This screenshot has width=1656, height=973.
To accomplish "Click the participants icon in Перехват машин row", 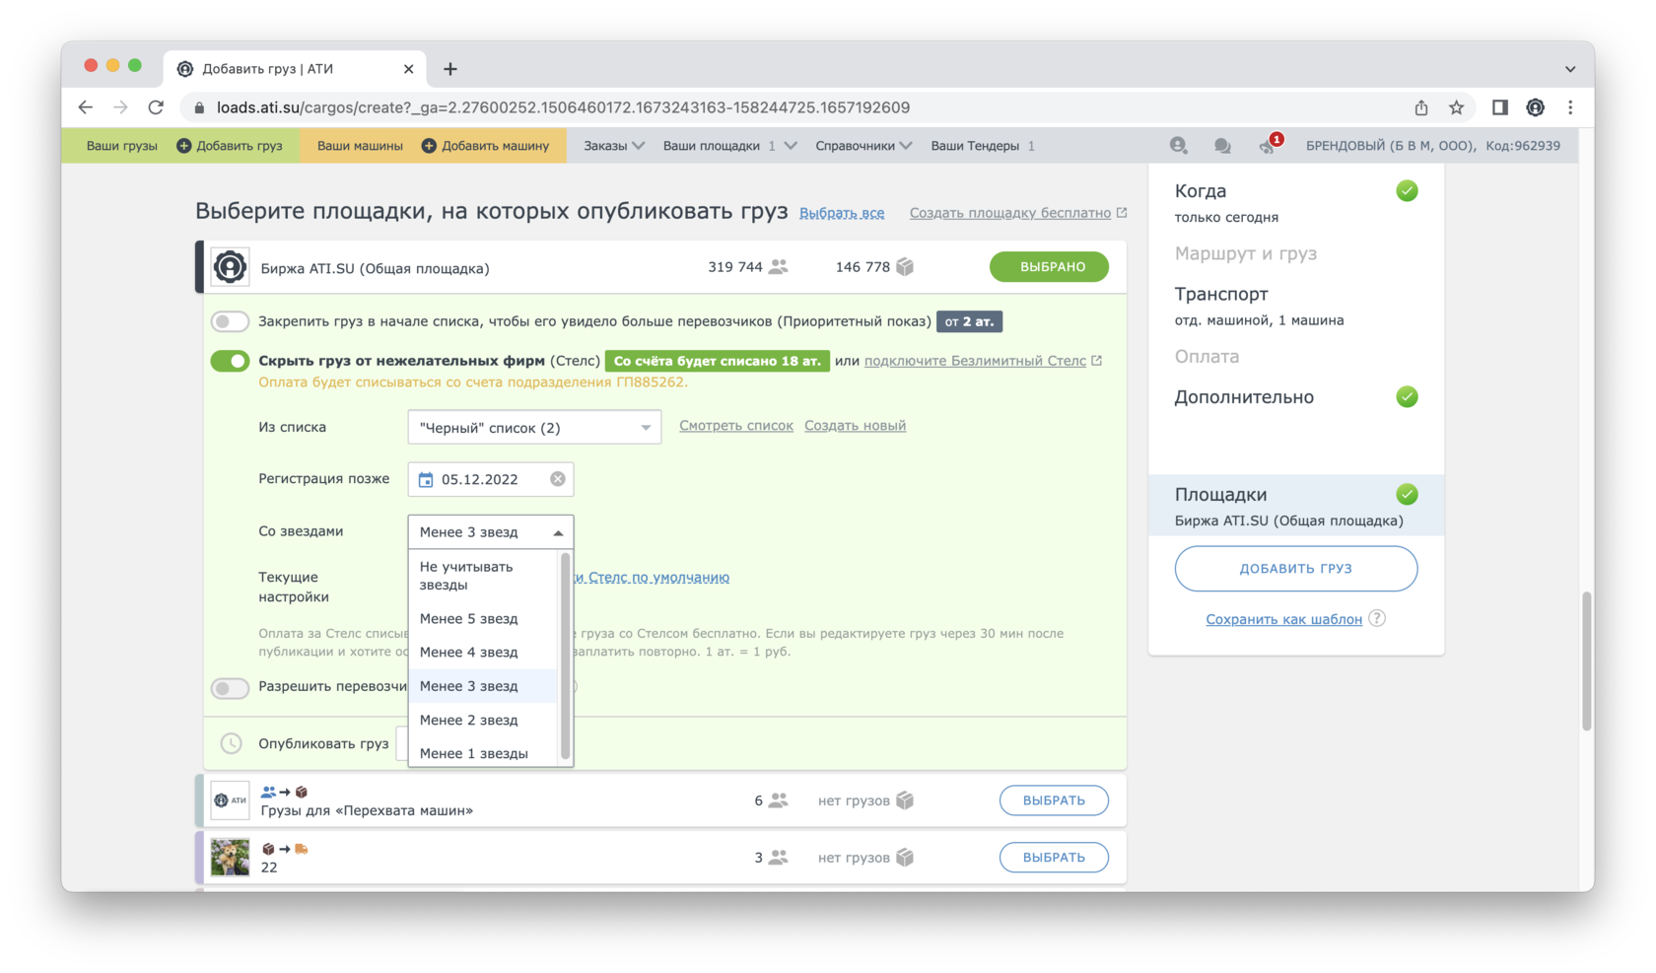I will (778, 800).
